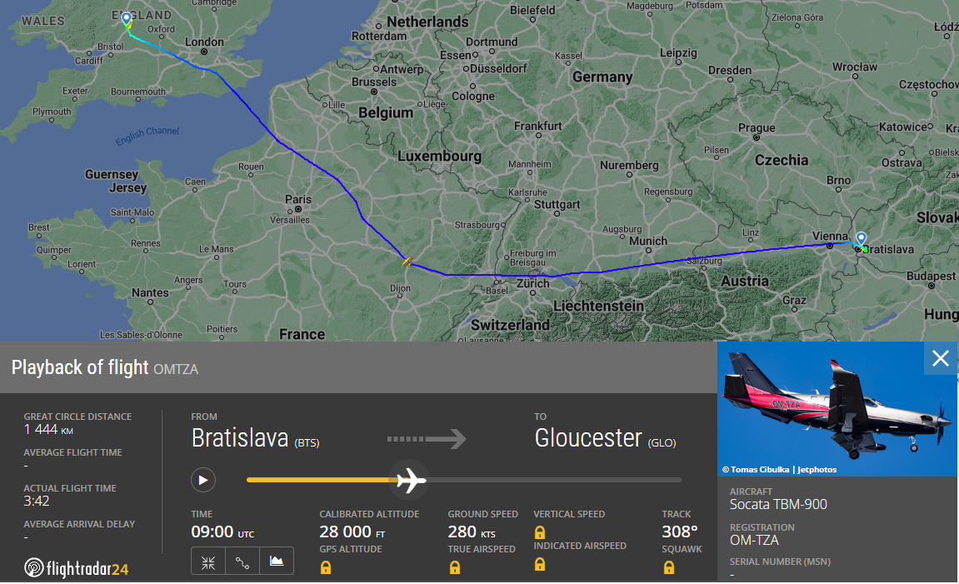Click the vertical speed lock icon
The width and height of the screenshot is (959, 584).
pyautogui.click(x=539, y=532)
